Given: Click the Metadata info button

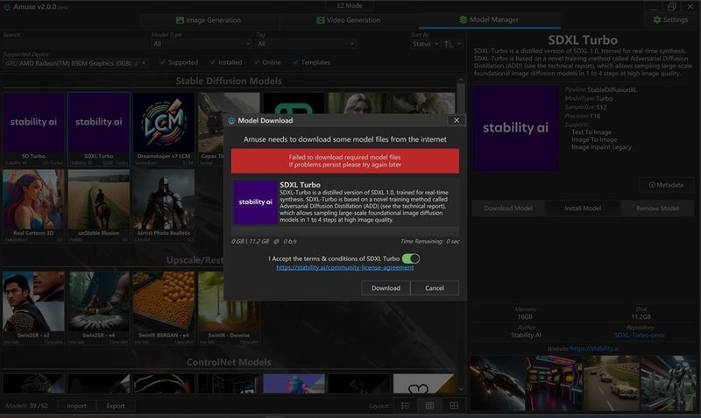Looking at the screenshot, I should (x=665, y=185).
